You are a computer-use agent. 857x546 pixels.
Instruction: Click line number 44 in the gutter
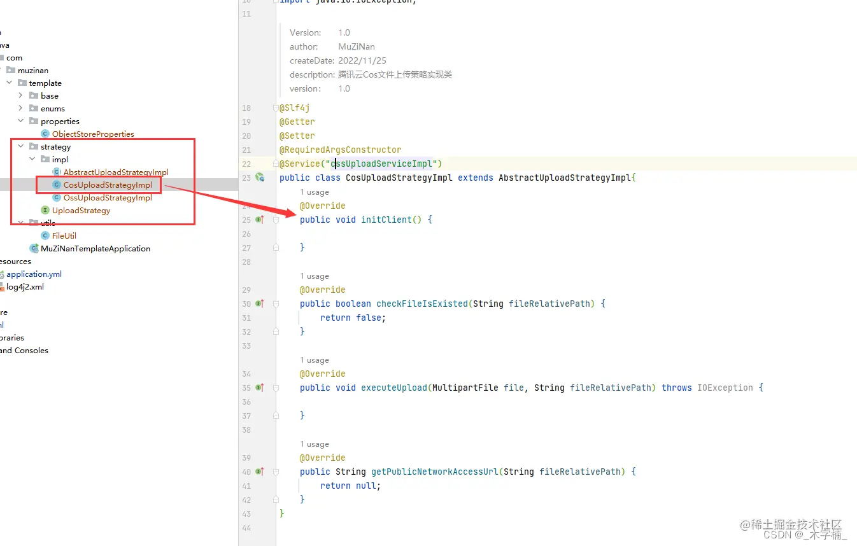point(246,528)
